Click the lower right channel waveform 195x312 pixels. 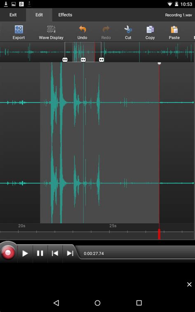click(x=97, y=183)
